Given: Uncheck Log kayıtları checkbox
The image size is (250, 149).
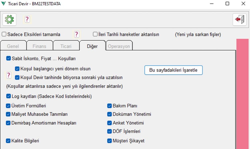Looking at the screenshot, I should 8,96.
